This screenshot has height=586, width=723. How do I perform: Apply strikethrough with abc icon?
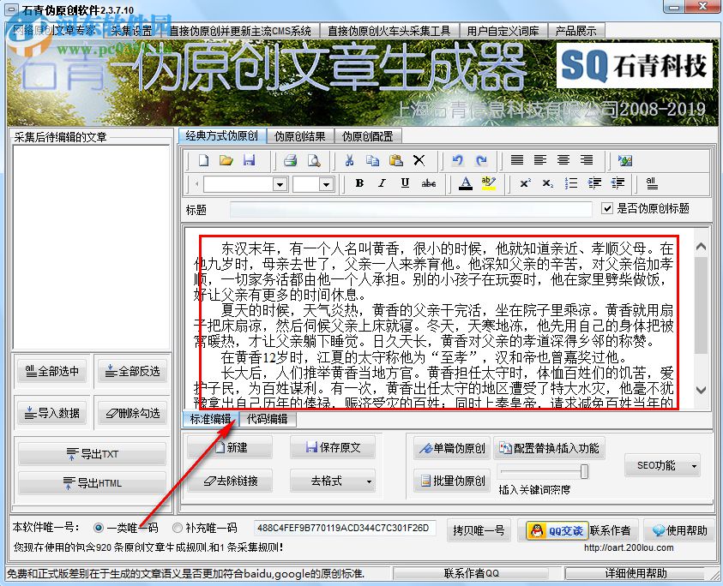point(428,183)
